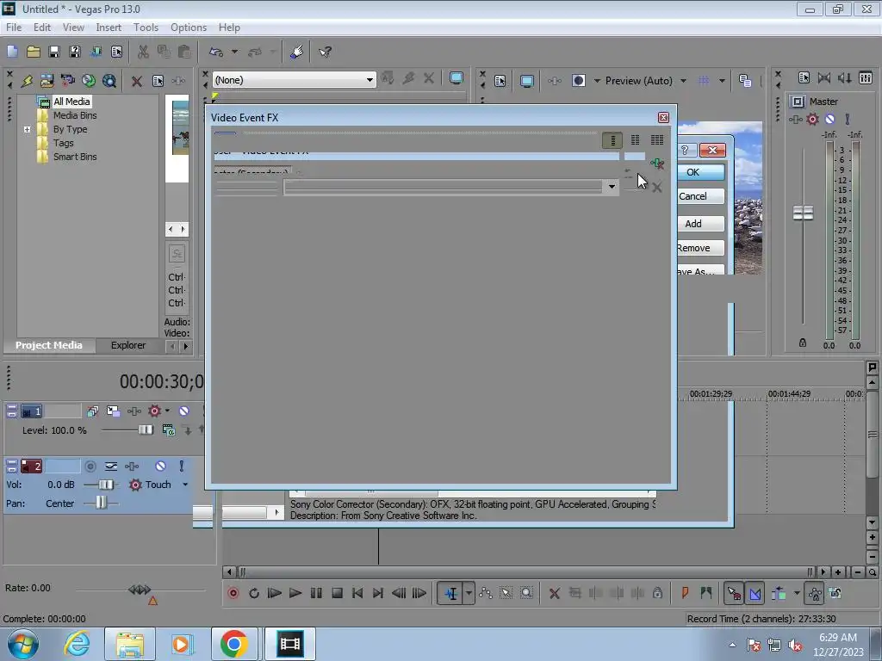Viewport: 882px width, 661px height.
Task: Toggle Lock Envelopes to Events button
Action: 814,593
